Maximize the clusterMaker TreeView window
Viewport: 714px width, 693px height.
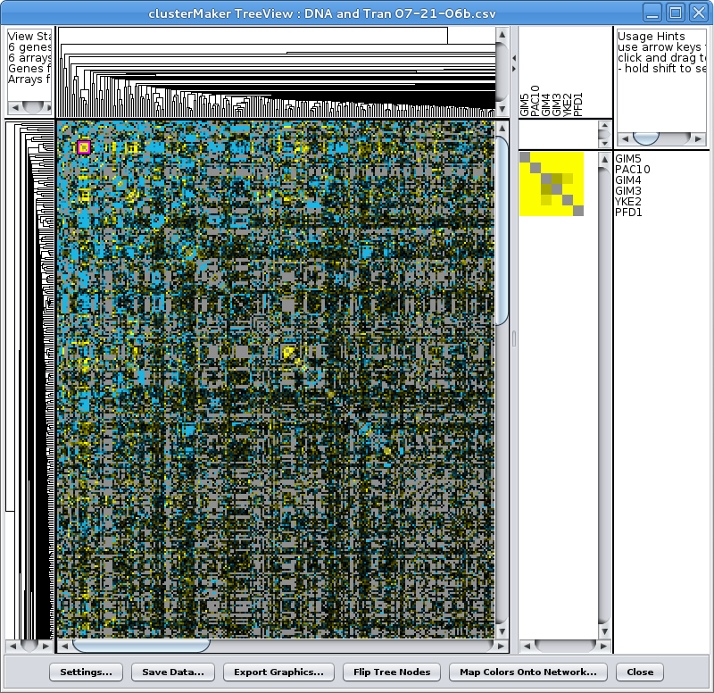click(x=676, y=13)
